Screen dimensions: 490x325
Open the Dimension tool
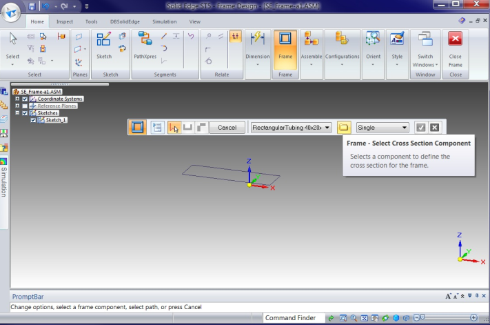coord(258,47)
